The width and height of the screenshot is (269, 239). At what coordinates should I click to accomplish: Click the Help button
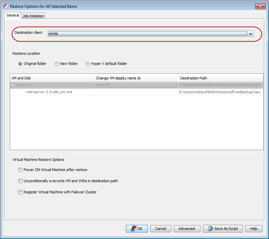pyautogui.click(x=253, y=229)
